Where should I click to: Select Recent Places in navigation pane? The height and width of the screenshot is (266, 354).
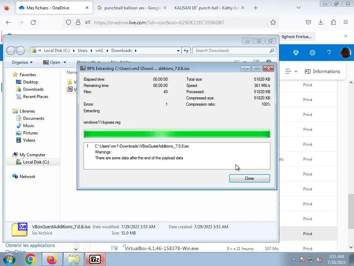point(36,96)
